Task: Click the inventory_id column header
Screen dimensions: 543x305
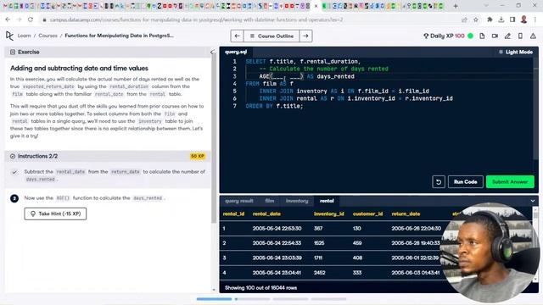Action: [328, 214]
